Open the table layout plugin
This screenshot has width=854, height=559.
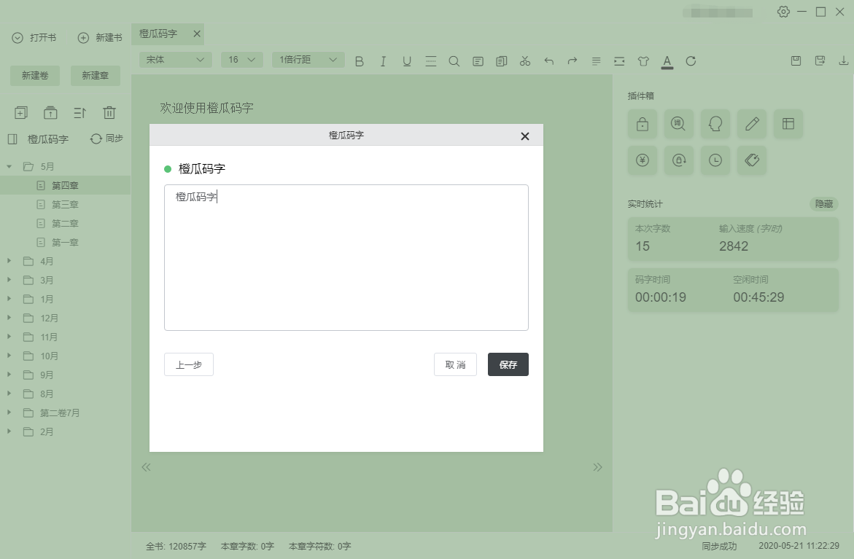click(x=788, y=124)
